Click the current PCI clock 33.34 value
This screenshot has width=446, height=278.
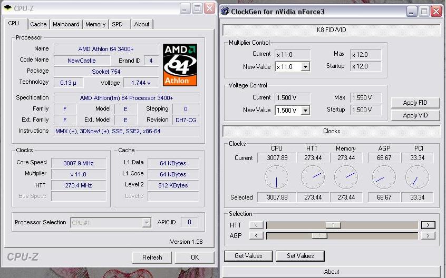point(418,158)
